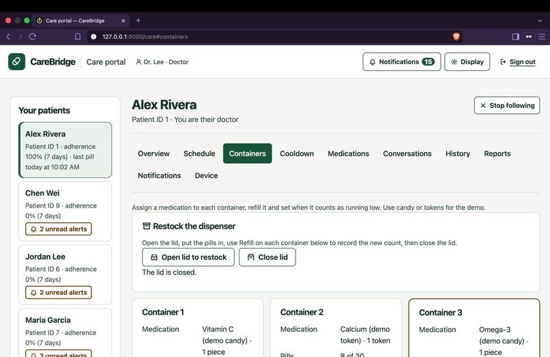
Task: Open the Device tab
Action: [x=206, y=175]
